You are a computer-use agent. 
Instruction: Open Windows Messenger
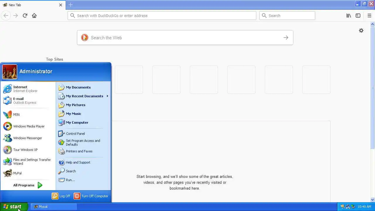28,138
